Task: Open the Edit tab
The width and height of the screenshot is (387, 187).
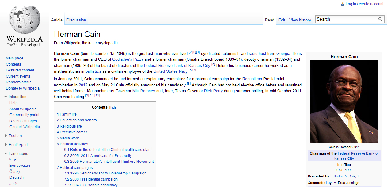Action: pyautogui.click(x=282, y=20)
